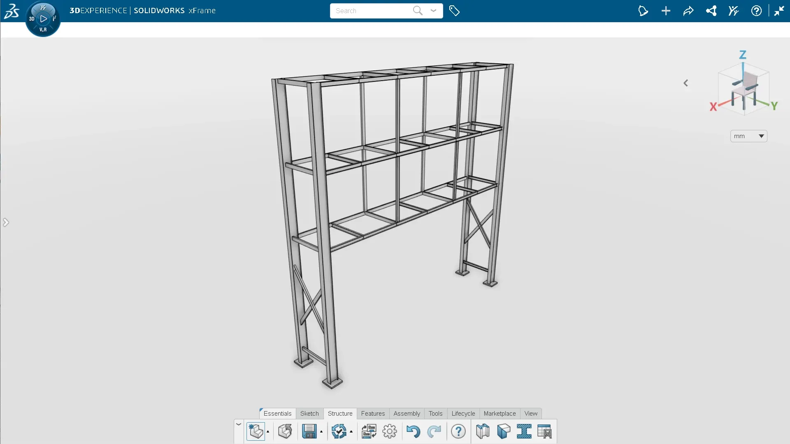Click the Save icon

tap(309, 431)
